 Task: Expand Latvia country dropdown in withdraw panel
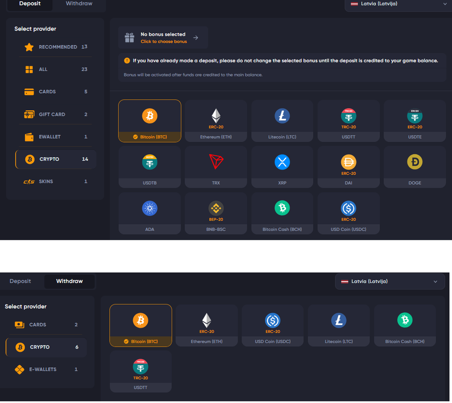pos(390,282)
